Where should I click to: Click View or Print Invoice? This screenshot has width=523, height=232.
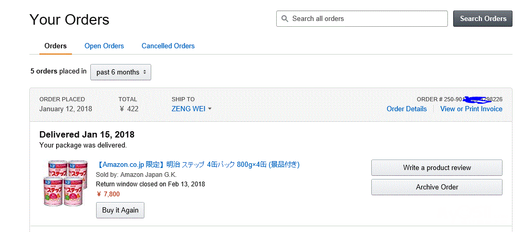(472, 109)
